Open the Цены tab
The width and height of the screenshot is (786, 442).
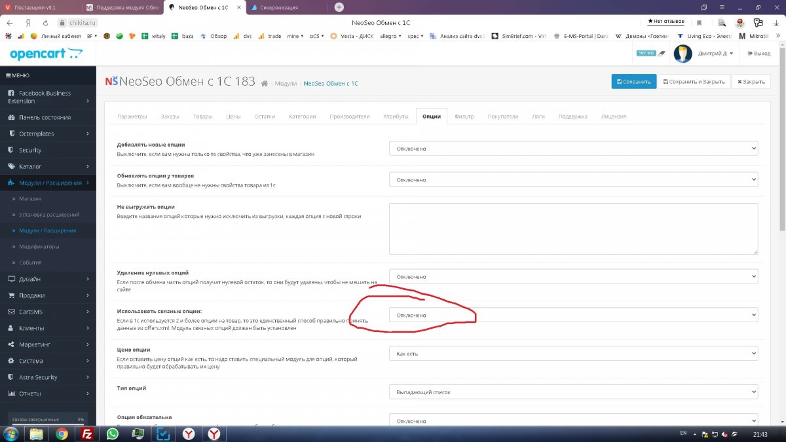click(x=233, y=117)
